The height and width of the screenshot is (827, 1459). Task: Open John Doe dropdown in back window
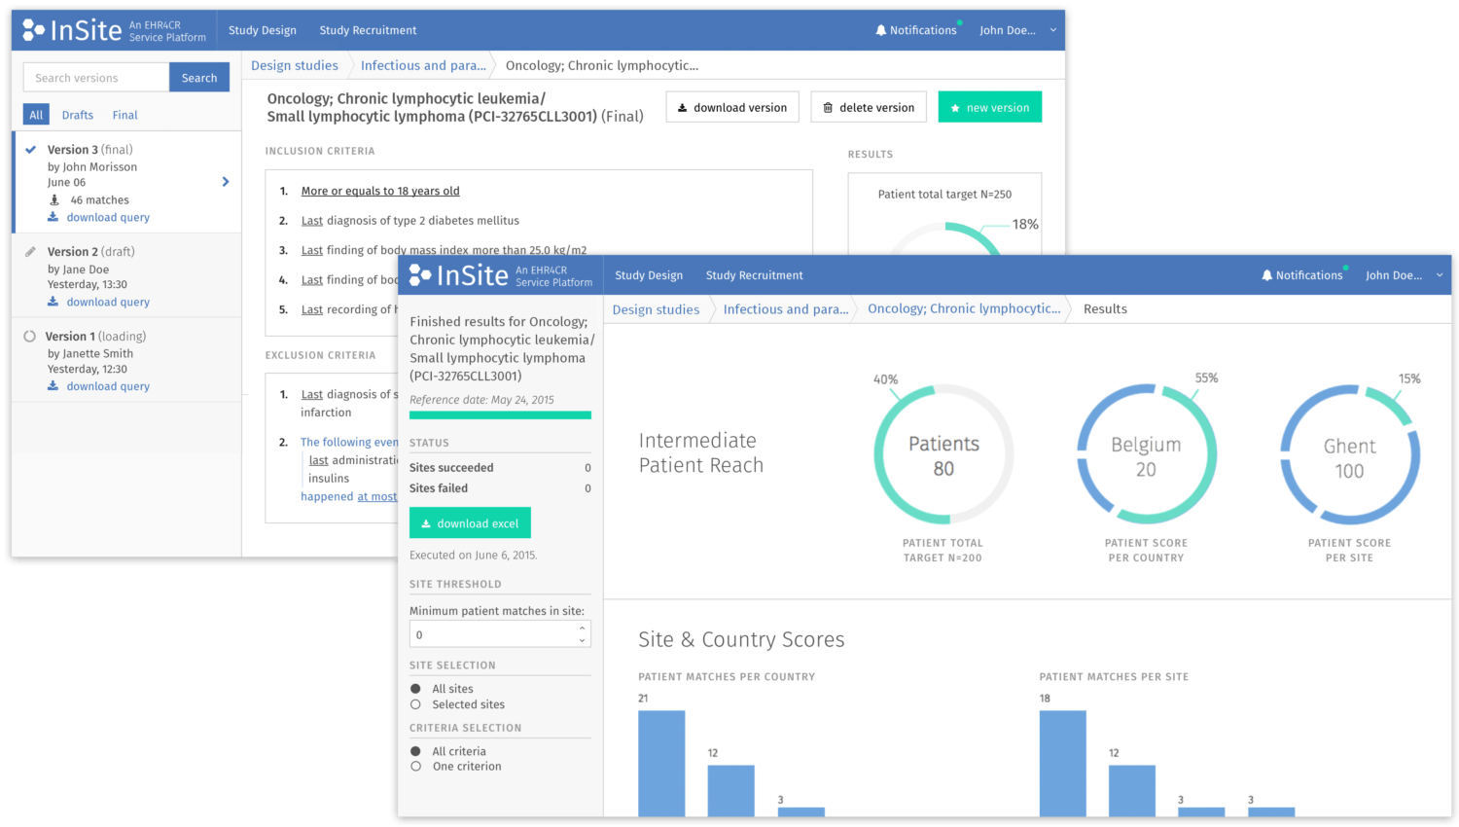click(x=1017, y=30)
